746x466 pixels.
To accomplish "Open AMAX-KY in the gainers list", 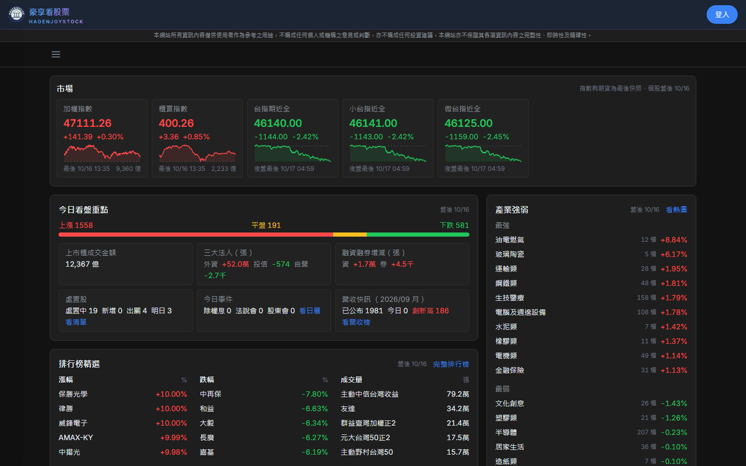I will [123, 438].
